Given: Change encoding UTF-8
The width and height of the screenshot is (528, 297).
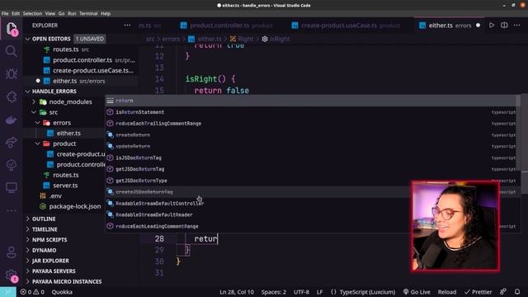Looking at the screenshot, I should point(301,292).
